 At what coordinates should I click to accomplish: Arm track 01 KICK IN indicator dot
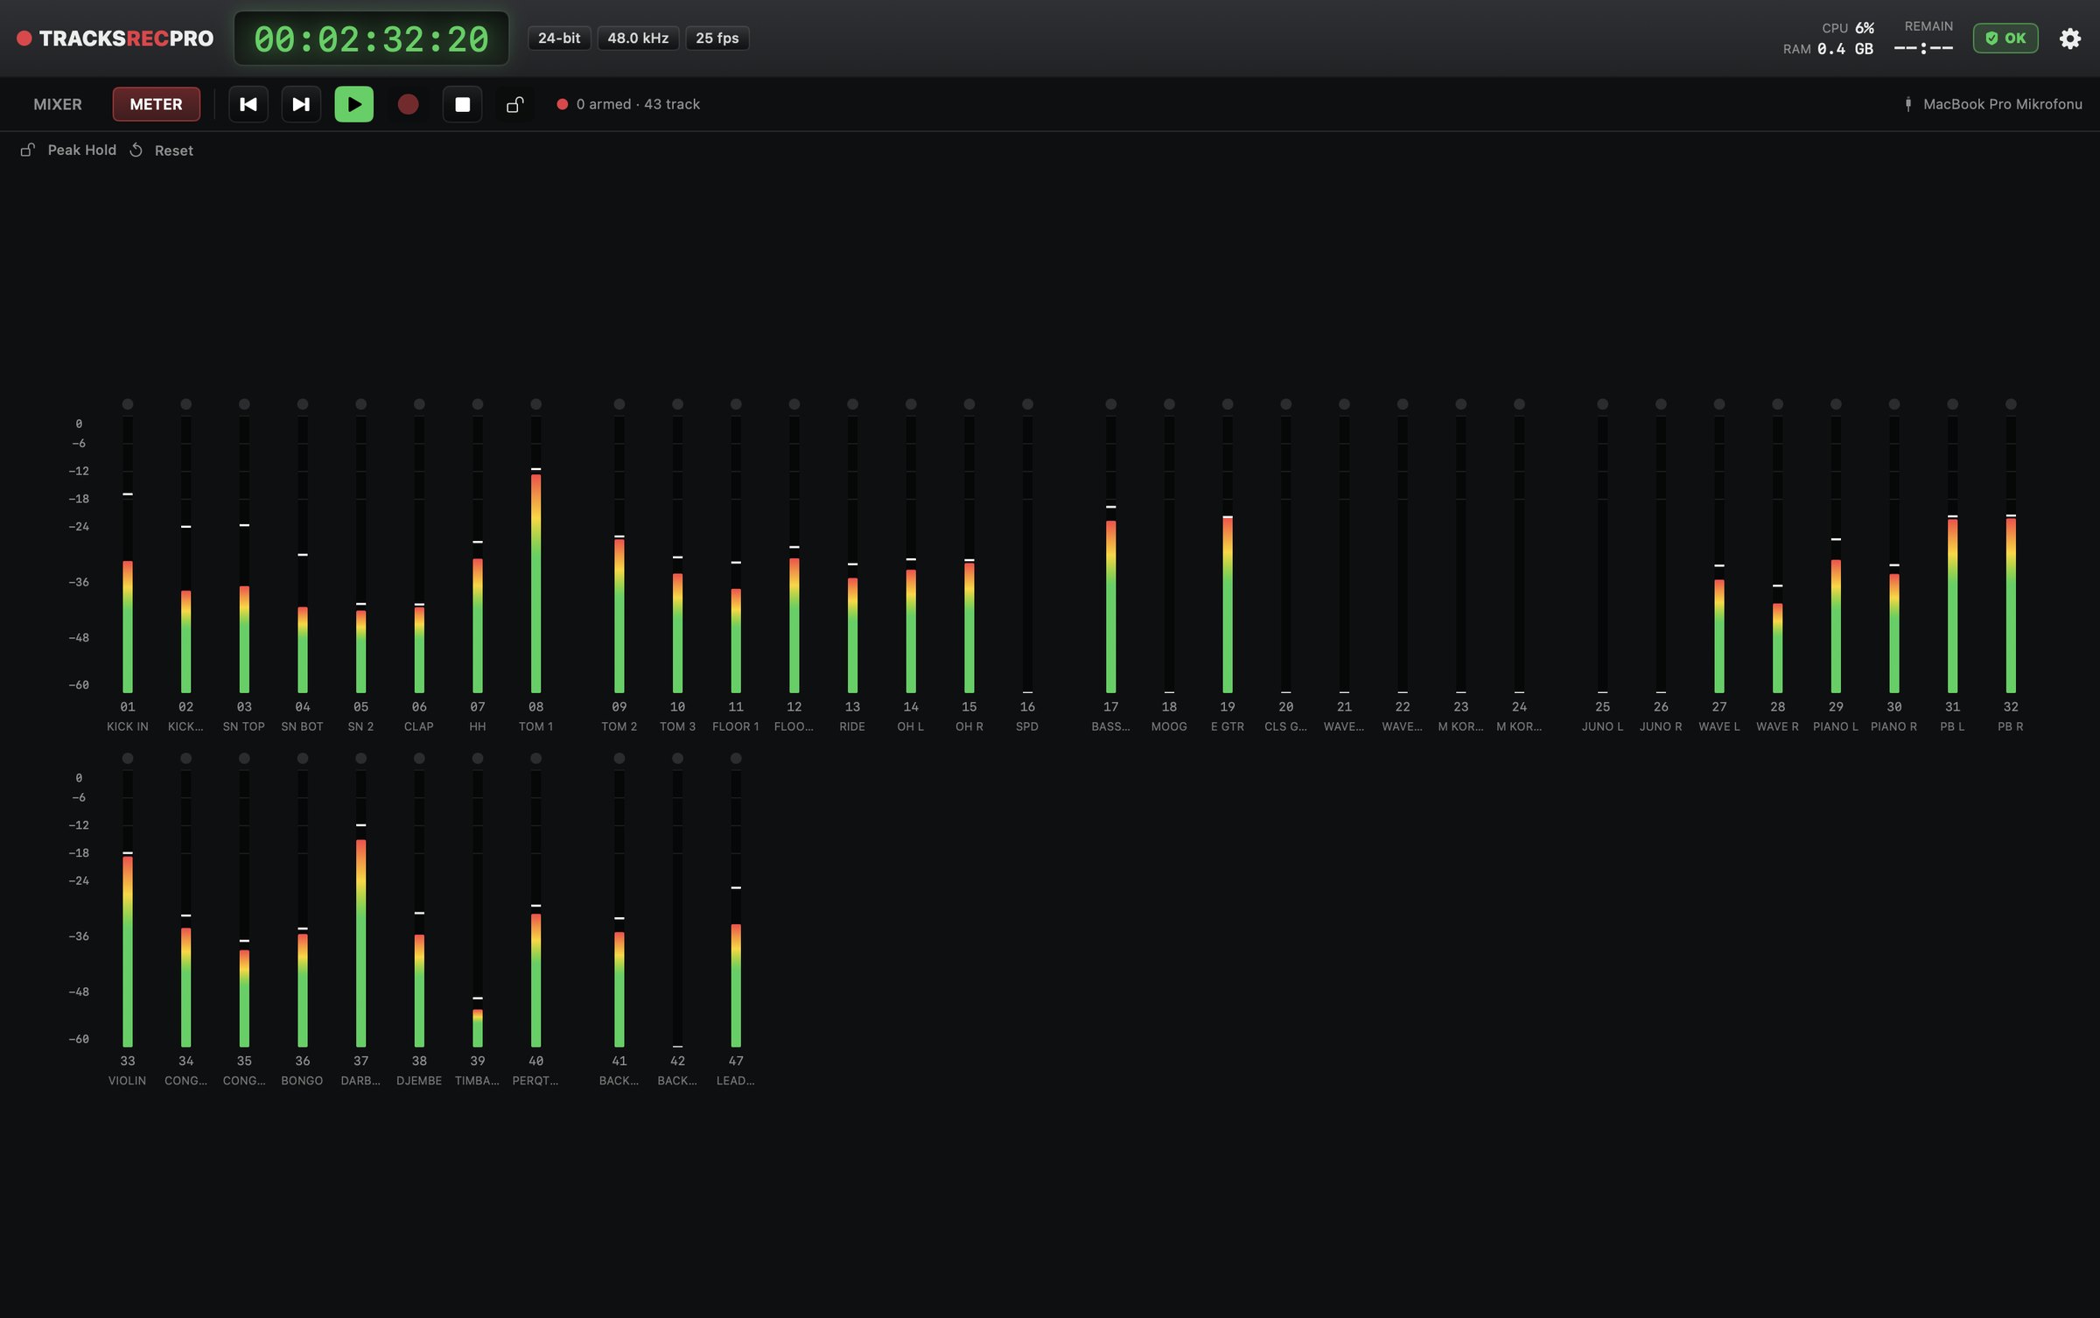pos(128,403)
